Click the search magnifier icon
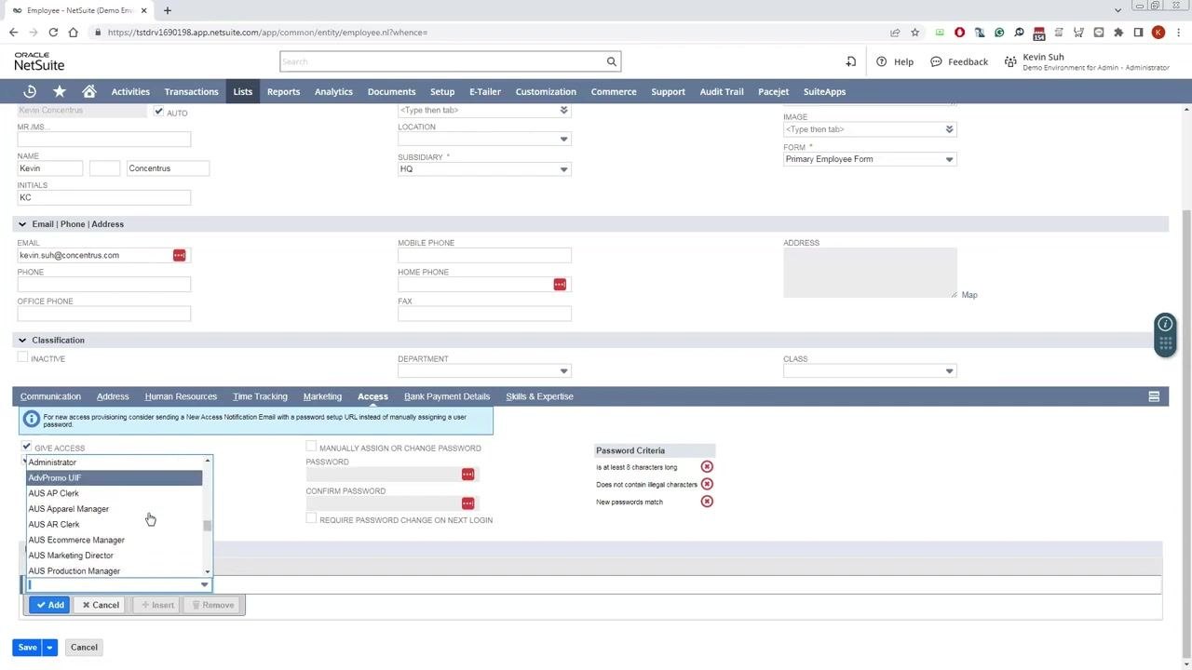This screenshot has height=670, width=1192. point(612,61)
